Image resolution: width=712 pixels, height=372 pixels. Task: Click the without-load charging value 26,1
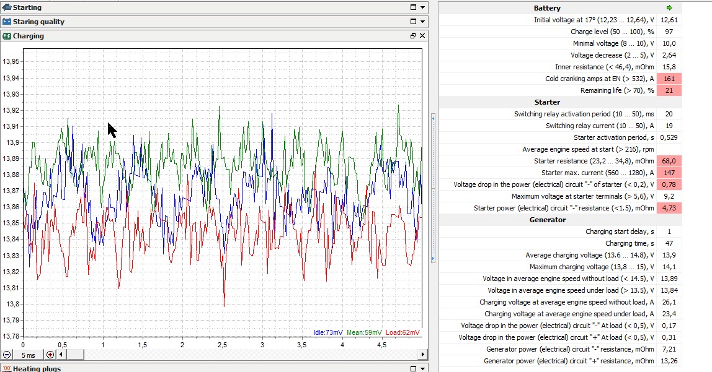coord(669,303)
